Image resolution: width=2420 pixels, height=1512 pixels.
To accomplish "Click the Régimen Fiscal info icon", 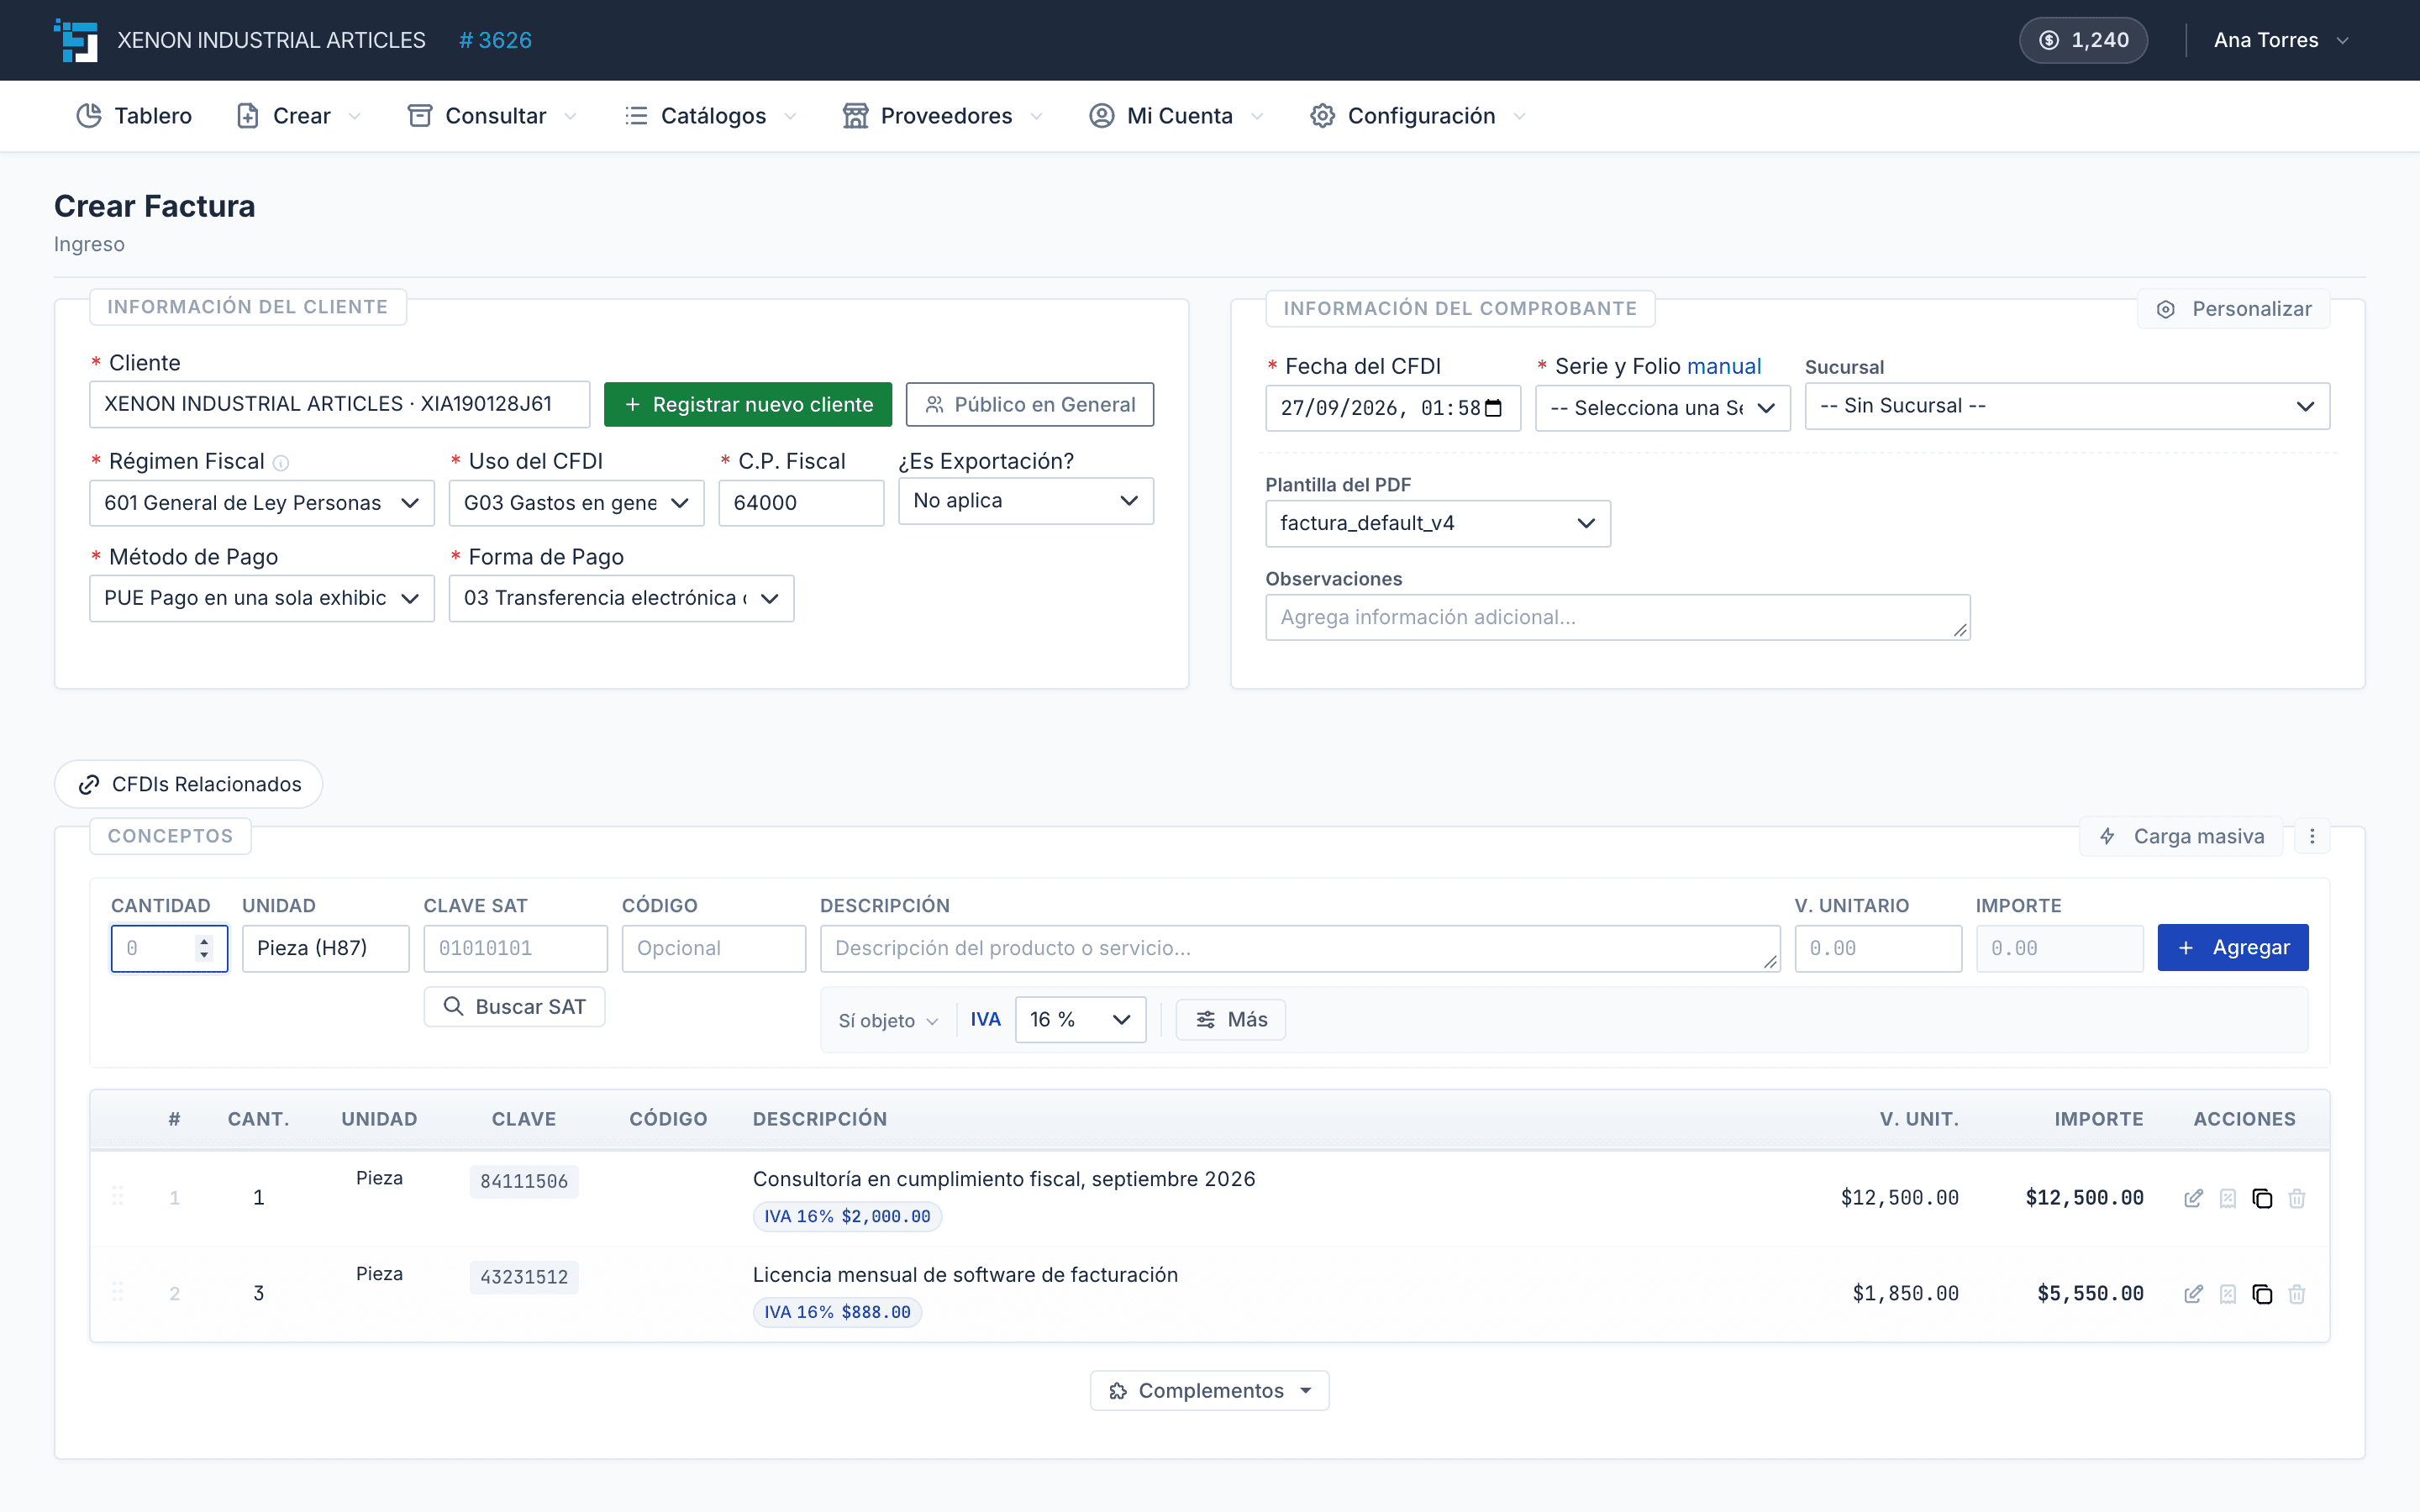I will click(281, 463).
